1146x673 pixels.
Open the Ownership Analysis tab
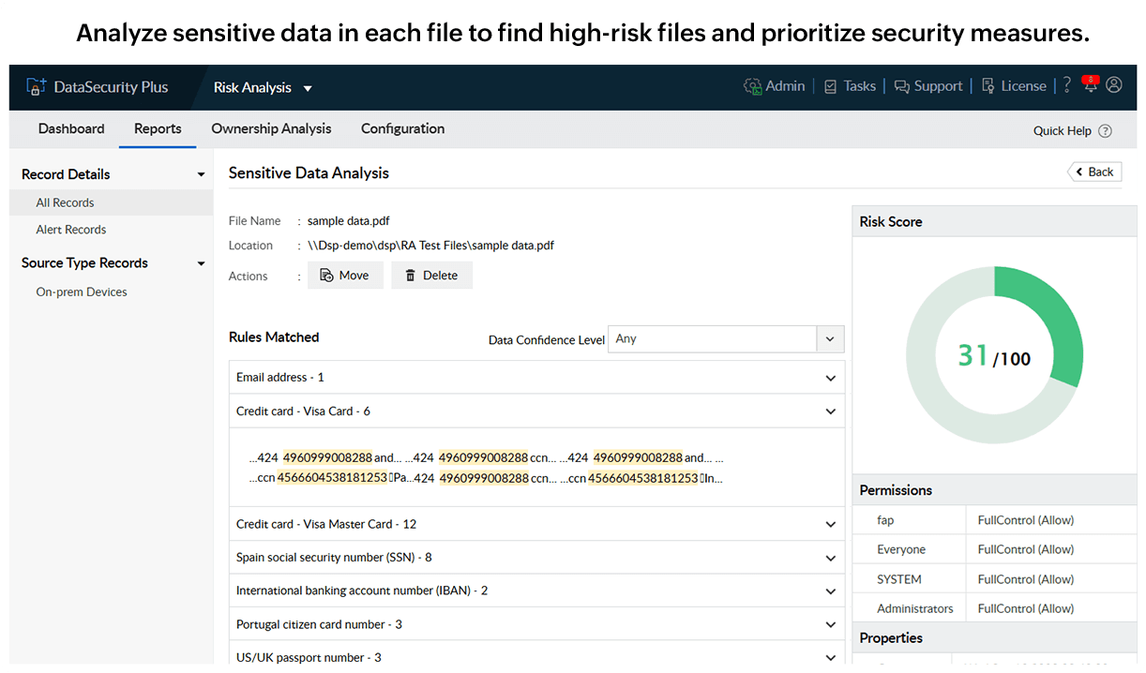[271, 128]
